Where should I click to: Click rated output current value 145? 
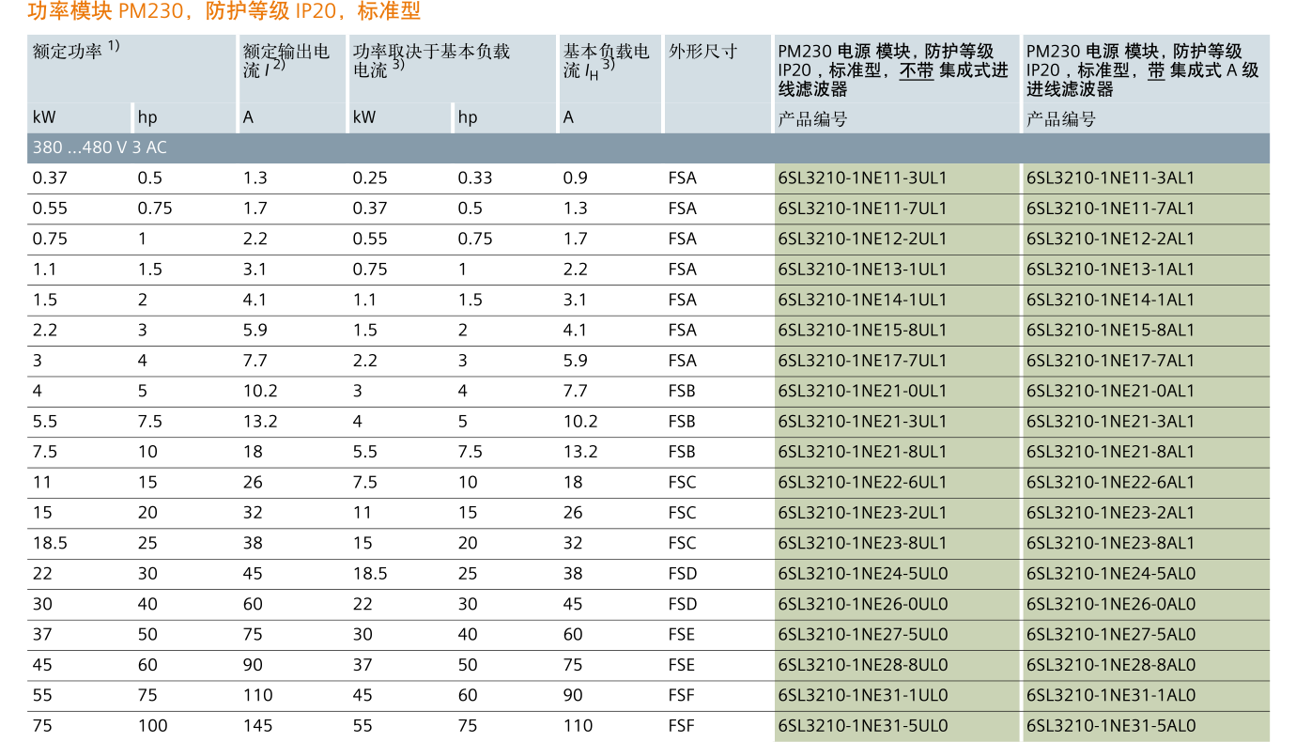(x=257, y=726)
